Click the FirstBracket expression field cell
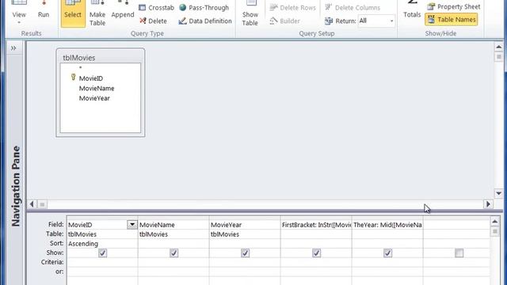 click(316, 225)
